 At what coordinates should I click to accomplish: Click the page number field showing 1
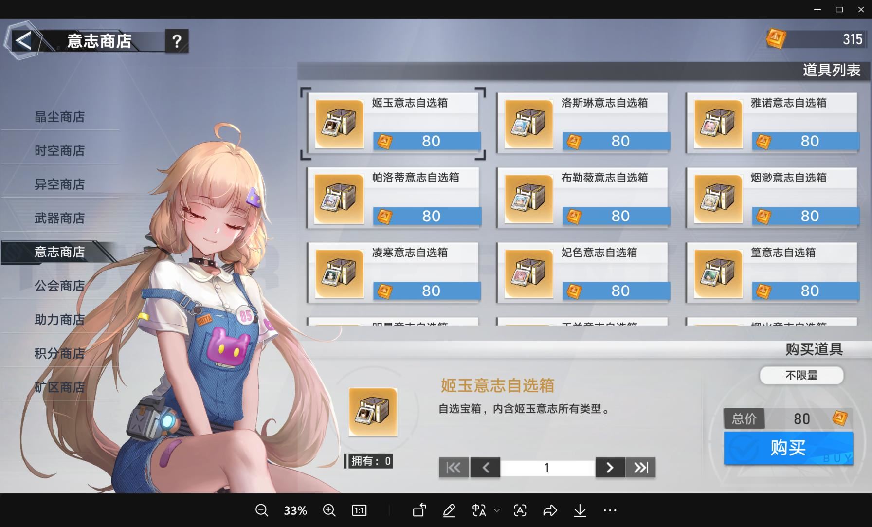(547, 468)
